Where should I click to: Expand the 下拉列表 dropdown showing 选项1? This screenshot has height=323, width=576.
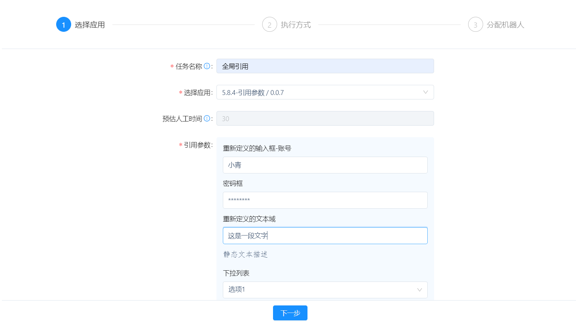(x=318, y=290)
